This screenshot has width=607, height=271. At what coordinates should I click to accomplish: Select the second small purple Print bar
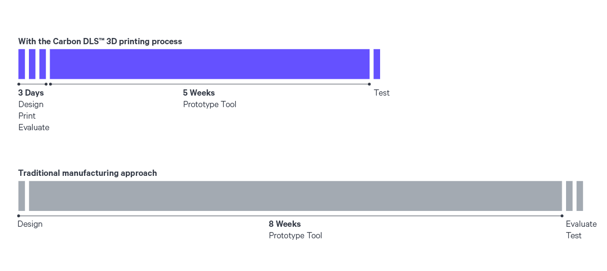(x=32, y=64)
